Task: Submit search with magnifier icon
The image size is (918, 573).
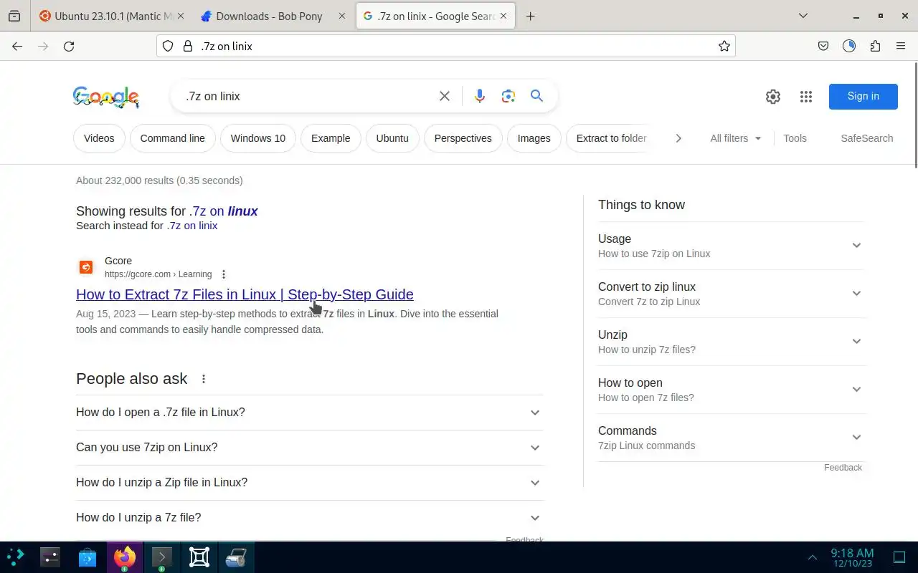Action: [536, 96]
